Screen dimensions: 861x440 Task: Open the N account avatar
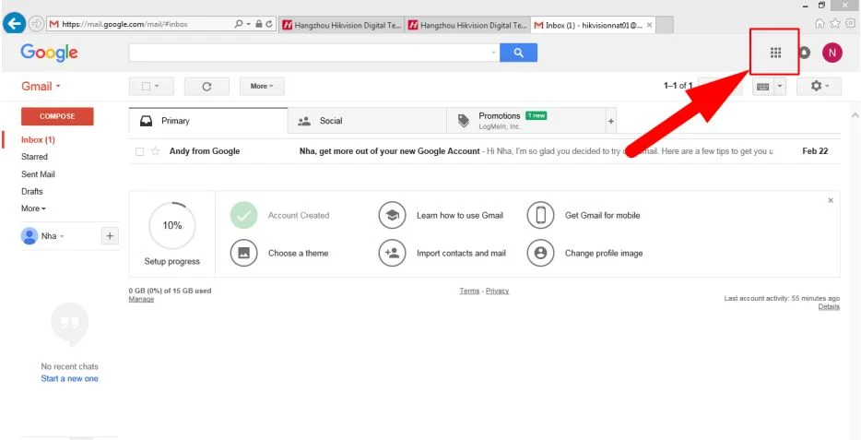pyautogui.click(x=832, y=53)
